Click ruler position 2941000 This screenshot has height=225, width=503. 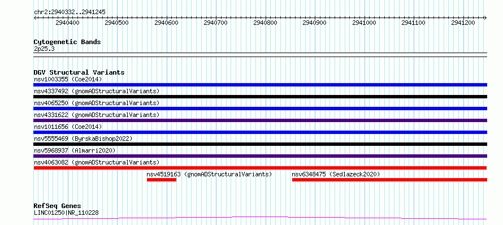click(364, 23)
